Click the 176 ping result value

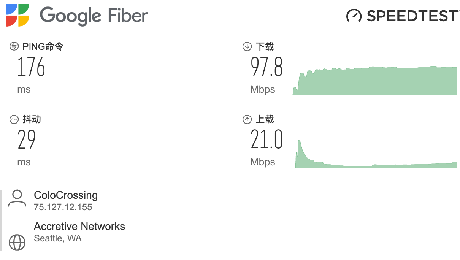click(31, 67)
